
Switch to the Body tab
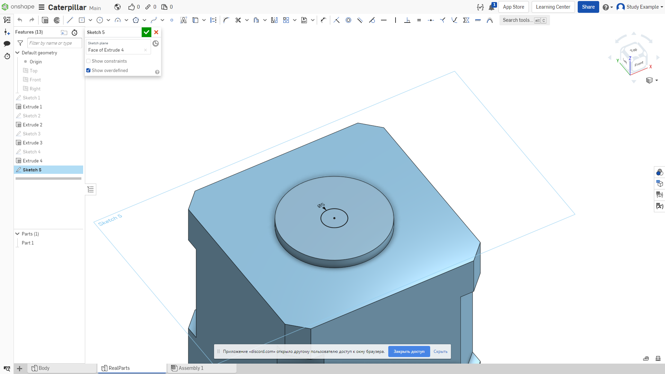[x=62, y=368]
